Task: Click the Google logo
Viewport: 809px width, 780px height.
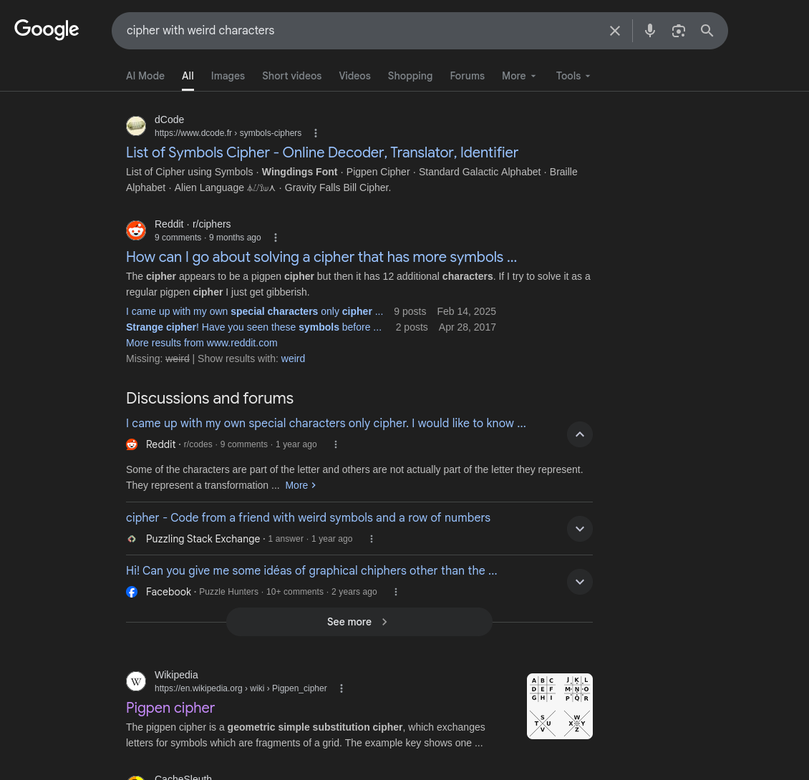Action: 47,29
